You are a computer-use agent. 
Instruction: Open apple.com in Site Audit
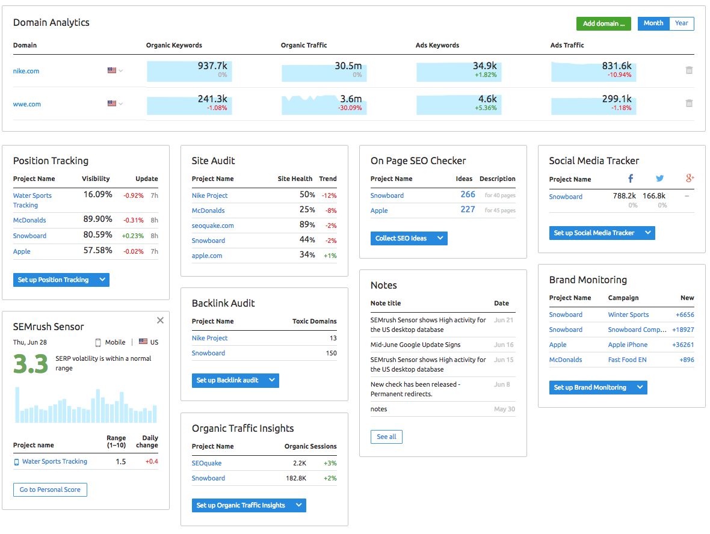[x=207, y=256]
